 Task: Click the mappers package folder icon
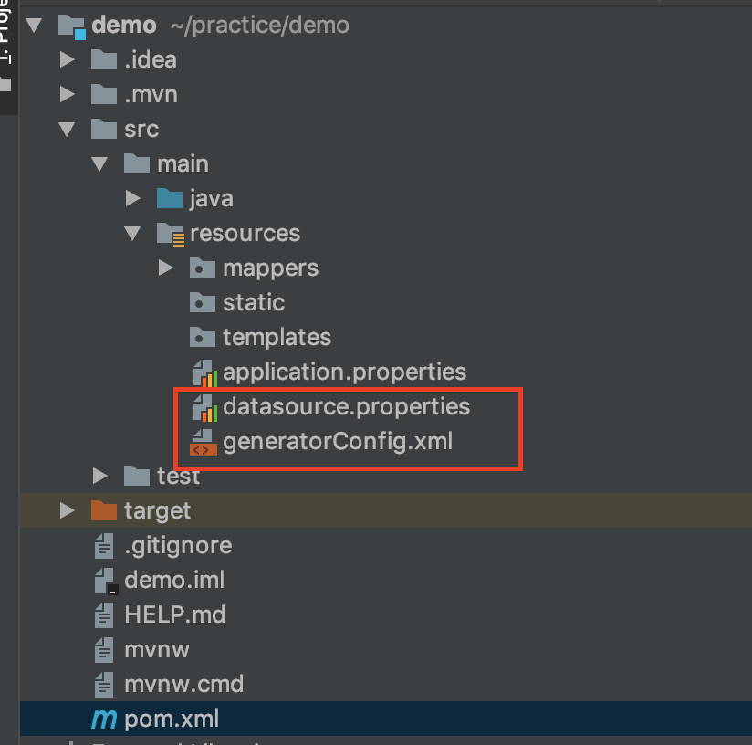(x=203, y=268)
